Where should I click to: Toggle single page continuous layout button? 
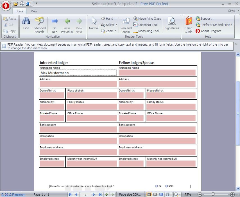pos(149,194)
